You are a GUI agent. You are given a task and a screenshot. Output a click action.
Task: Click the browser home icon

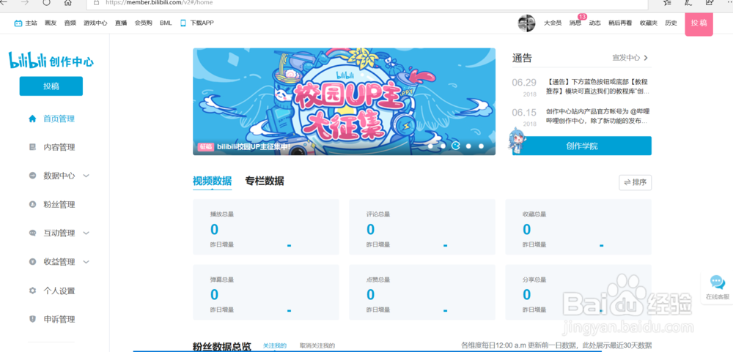click(67, 2)
